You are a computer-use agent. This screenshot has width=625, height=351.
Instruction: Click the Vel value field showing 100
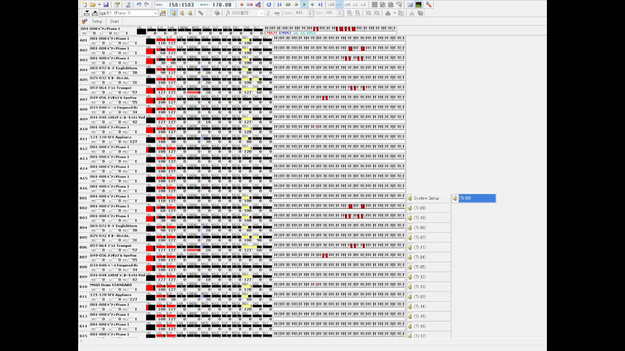(331, 13)
